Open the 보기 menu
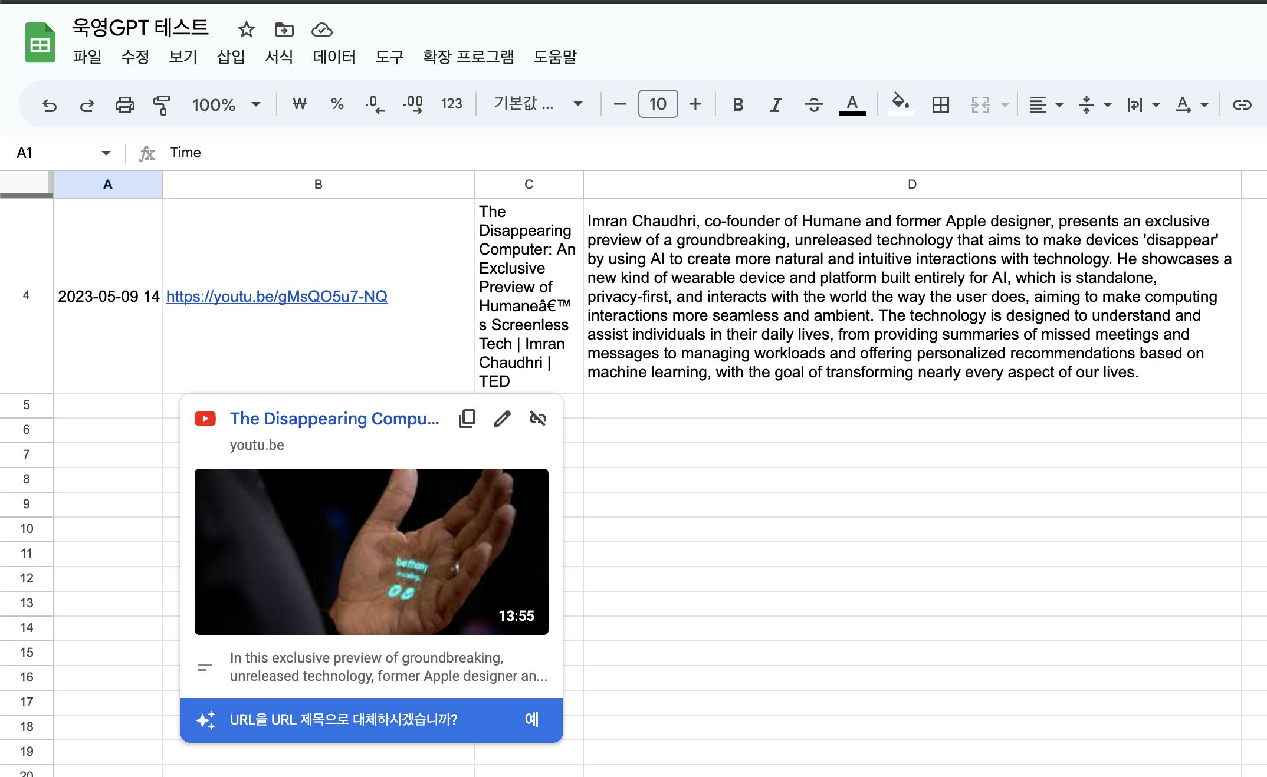Image resolution: width=1267 pixels, height=777 pixels. point(183,57)
